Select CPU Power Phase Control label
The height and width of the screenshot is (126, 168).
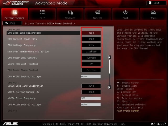[x=23, y=70]
